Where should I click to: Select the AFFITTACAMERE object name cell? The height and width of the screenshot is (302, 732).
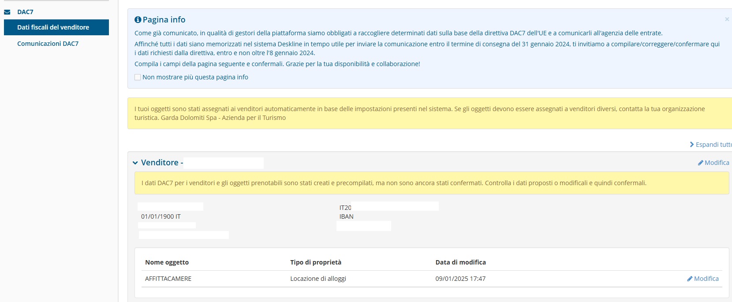pos(168,279)
